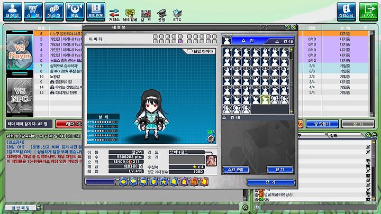Click the chat message input field
Image resolution: width=381 pixels, height=214 pixels.
click(x=141, y=208)
